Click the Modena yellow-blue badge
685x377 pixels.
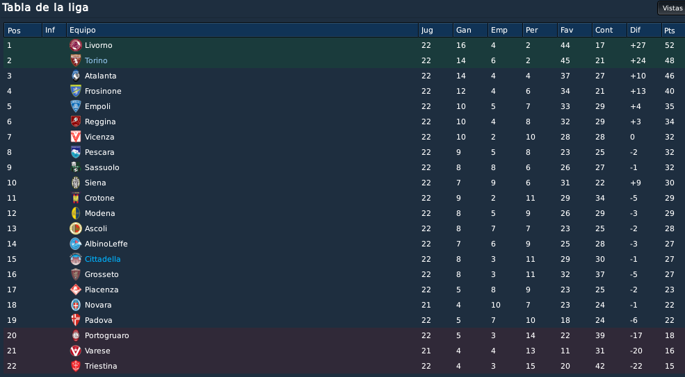(76, 213)
